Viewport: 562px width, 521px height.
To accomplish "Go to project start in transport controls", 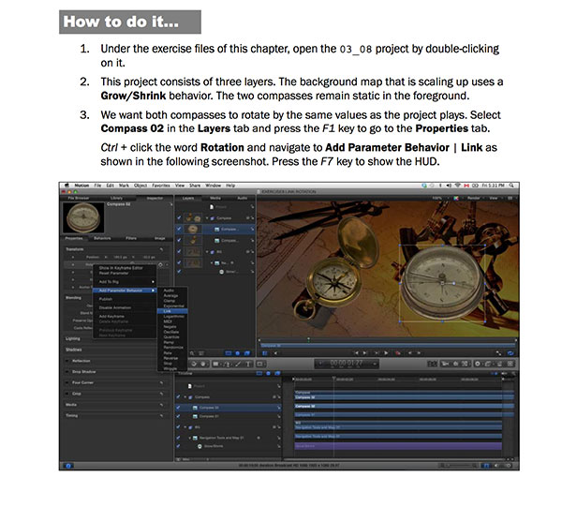I will point(356,353).
